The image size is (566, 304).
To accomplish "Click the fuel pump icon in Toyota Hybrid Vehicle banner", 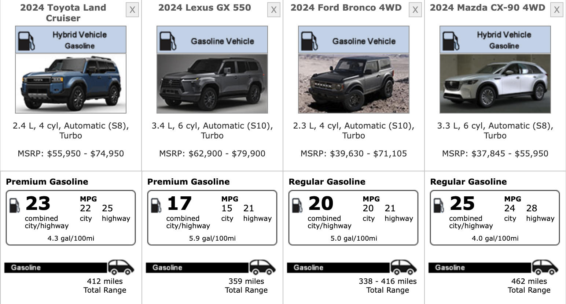I will click(x=26, y=41).
